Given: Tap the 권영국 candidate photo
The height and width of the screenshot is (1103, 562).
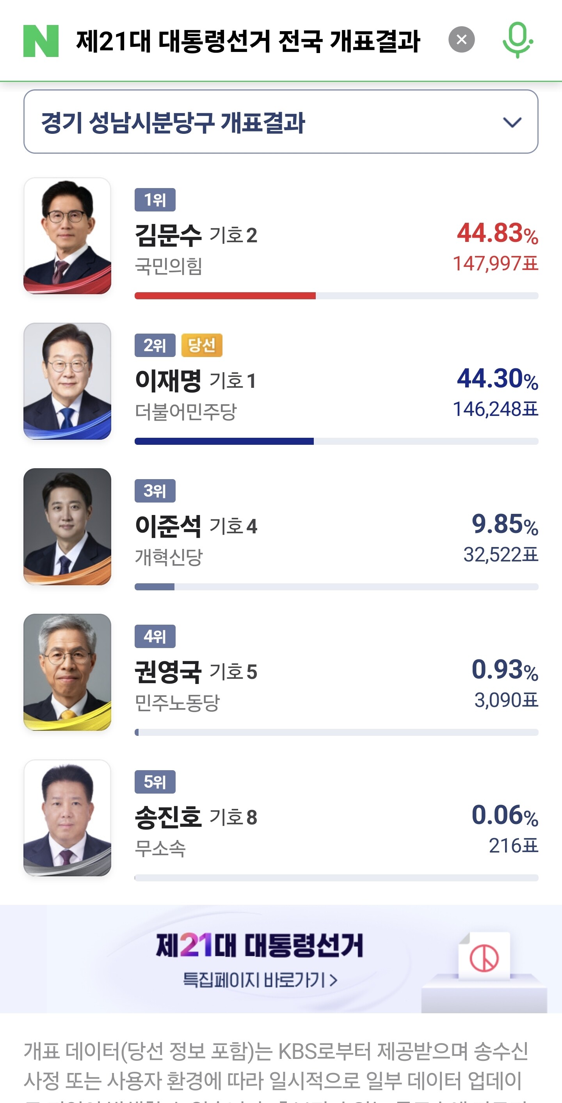Looking at the screenshot, I should [x=67, y=672].
